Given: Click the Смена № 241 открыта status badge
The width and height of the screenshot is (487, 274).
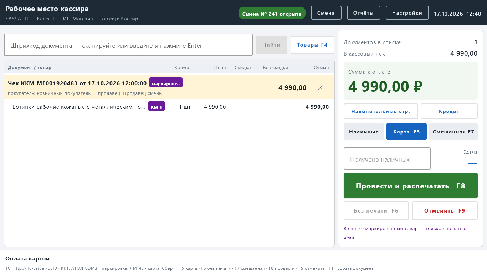Looking at the screenshot, I should 272,13.
